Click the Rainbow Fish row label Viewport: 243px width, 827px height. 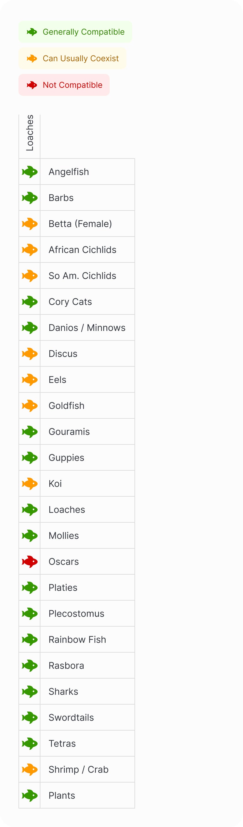pyautogui.click(x=77, y=640)
